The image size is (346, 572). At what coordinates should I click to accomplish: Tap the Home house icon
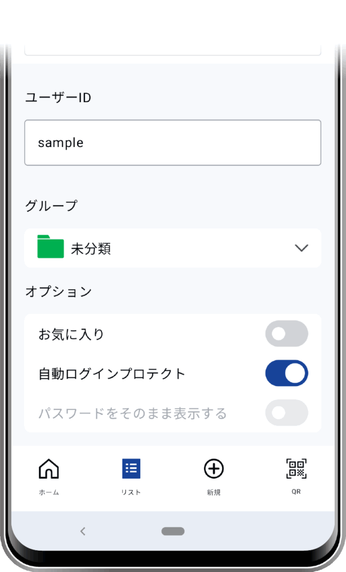tap(49, 469)
